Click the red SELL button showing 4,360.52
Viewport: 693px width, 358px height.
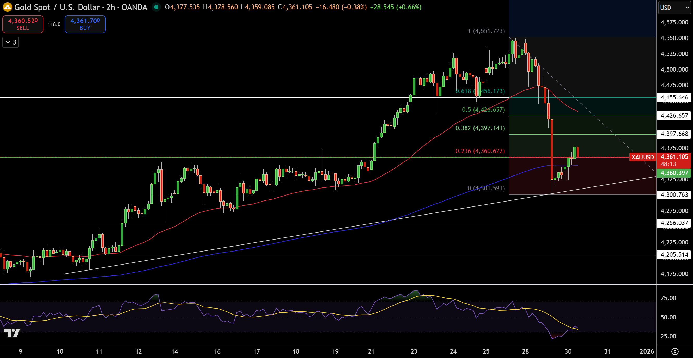pos(23,24)
